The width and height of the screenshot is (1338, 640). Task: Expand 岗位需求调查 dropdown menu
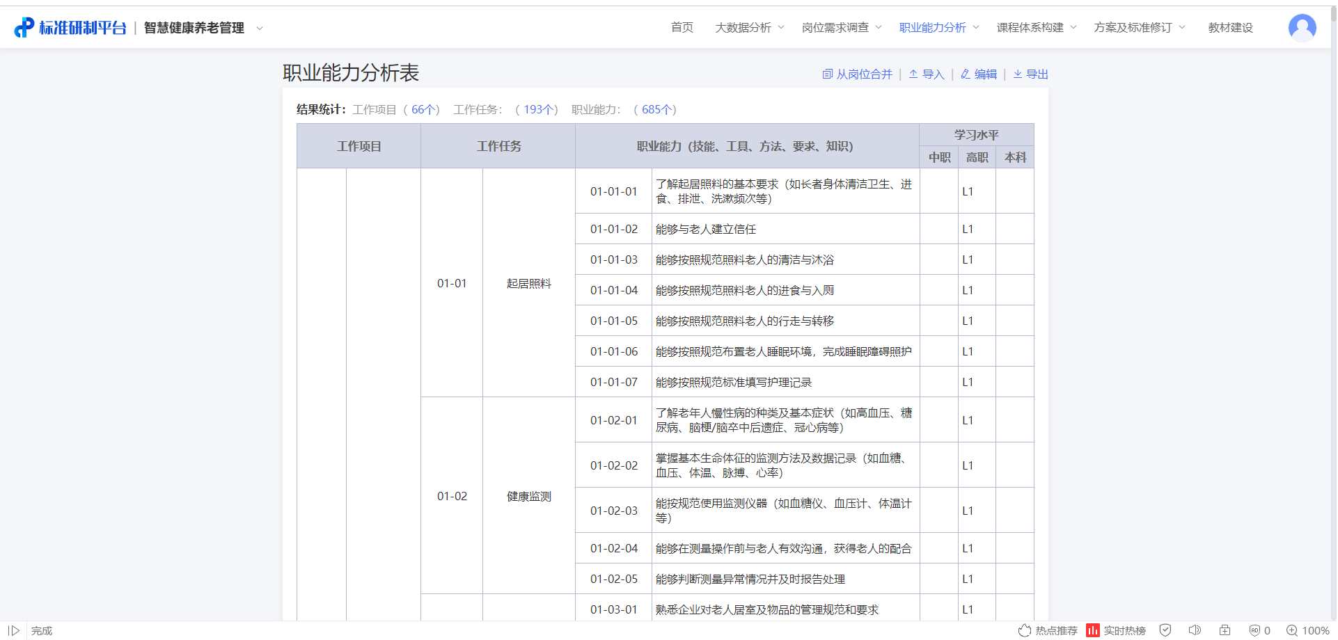pos(842,27)
